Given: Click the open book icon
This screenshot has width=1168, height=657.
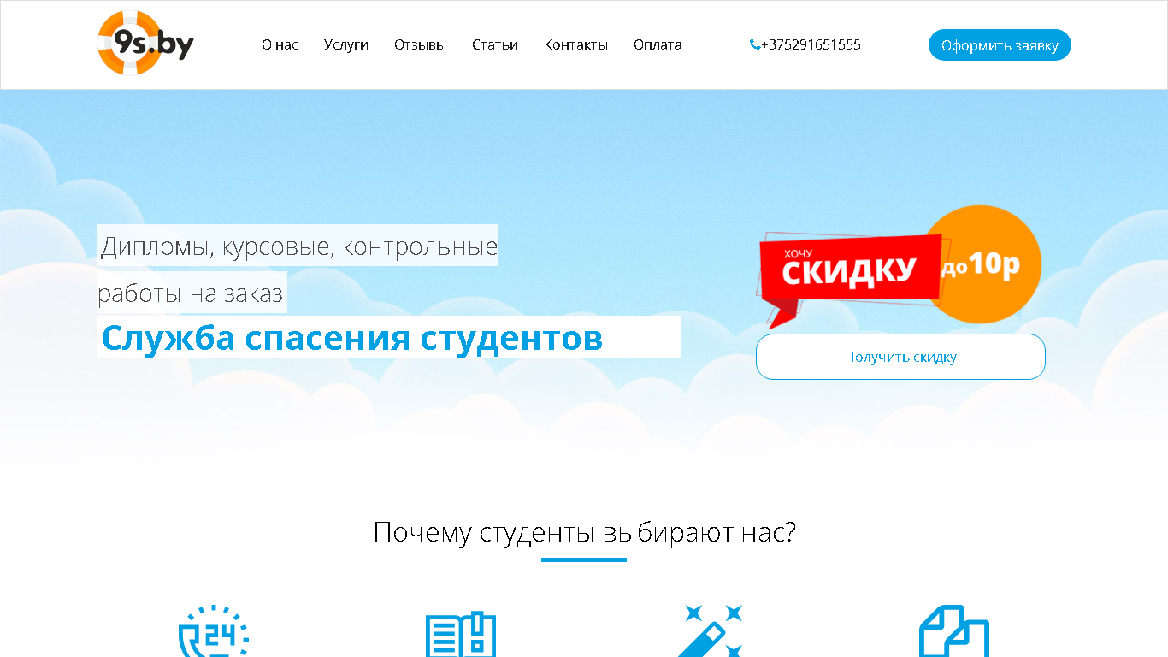Looking at the screenshot, I should click(x=461, y=632).
